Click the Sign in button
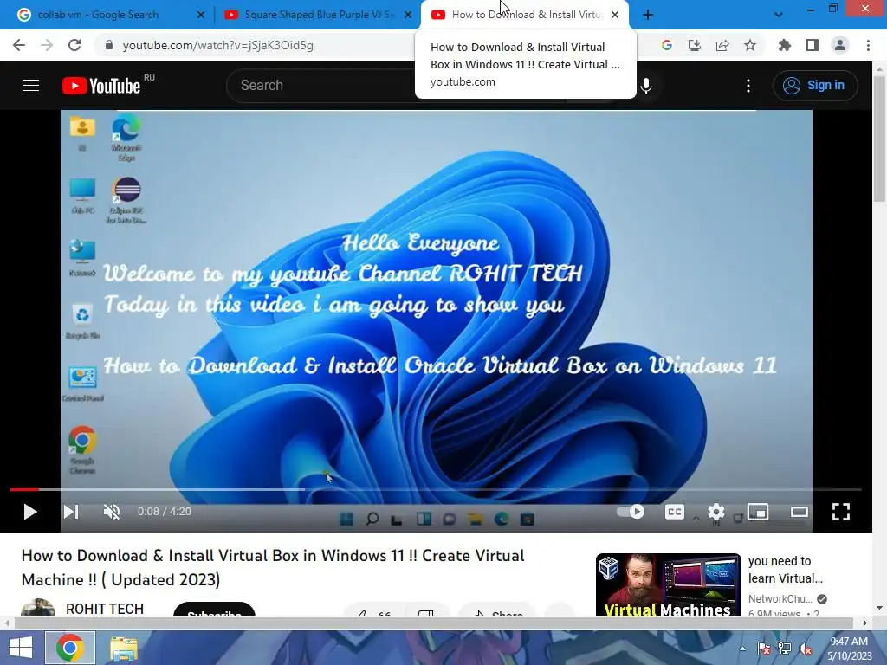 point(815,86)
